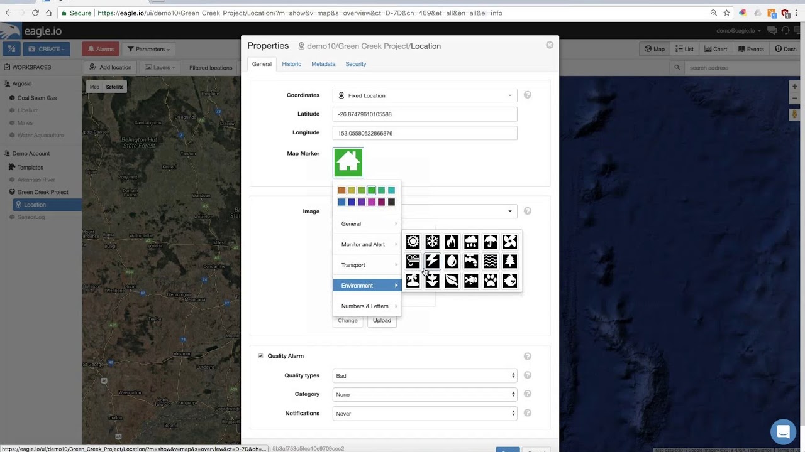Choose the sprouting plant marker icon
Screen dimensions: 805x452
(432, 281)
